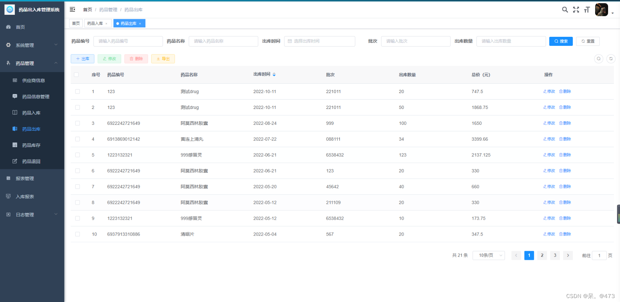Click the system logo icon
The image size is (620, 302).
(10, 10)
